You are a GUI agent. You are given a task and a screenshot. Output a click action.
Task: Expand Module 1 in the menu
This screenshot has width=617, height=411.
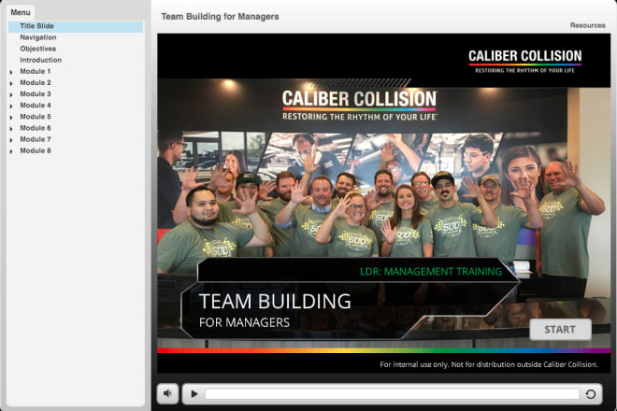11,72
